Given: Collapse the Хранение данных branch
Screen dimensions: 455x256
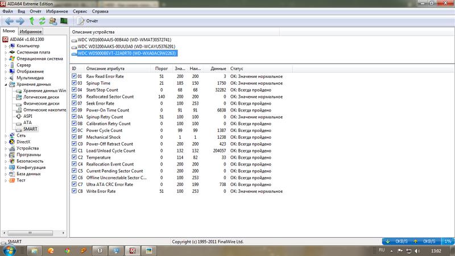Looking at the screenshot, I should [x=6, y=84].
